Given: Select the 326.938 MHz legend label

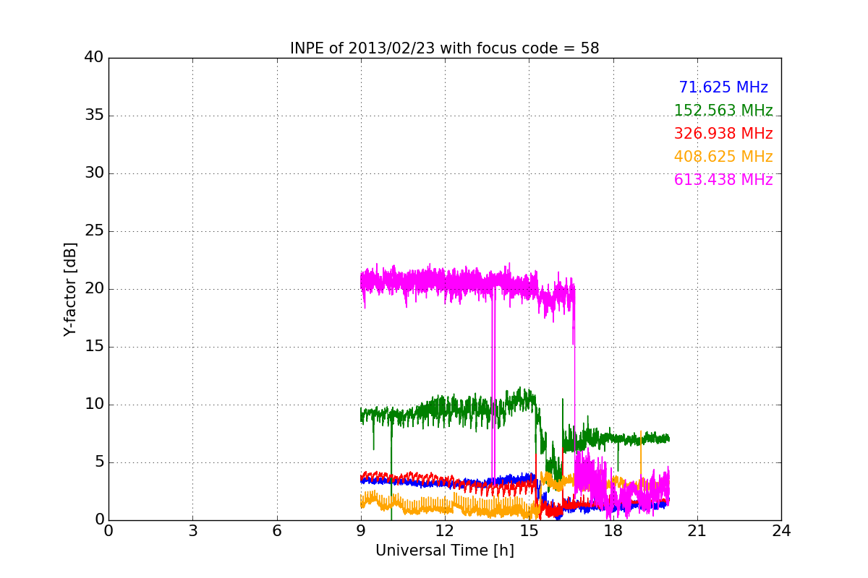Looking at the screenshot, I should point(723,134).
